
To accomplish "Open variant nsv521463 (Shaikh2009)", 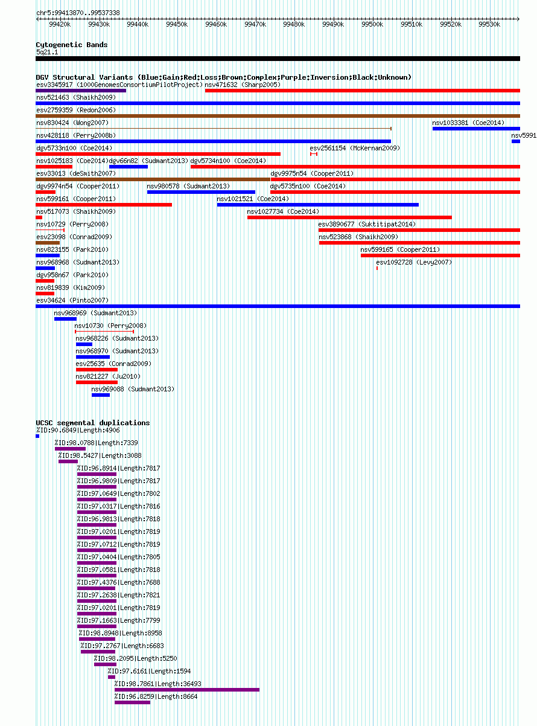I will (x=278, y=103).
